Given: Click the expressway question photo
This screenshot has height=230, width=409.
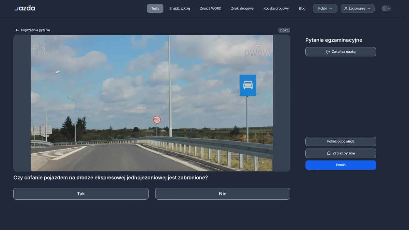Looking at the screenshot, I should 152,103.
